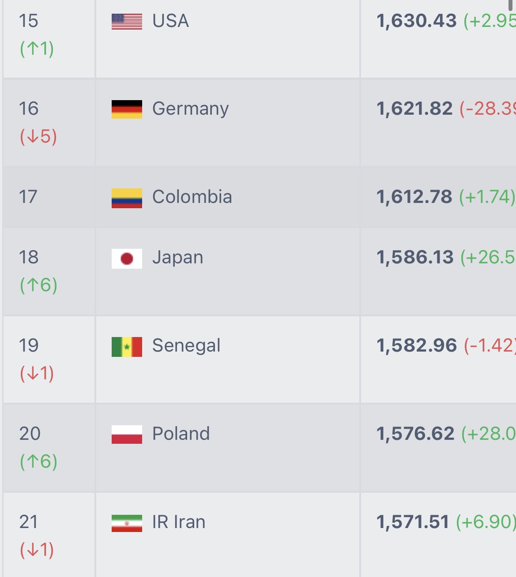
Task: Click the Germany flag icon
Action: tap(127, 109)
